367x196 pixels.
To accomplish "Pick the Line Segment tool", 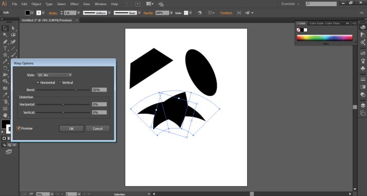I will tap(13, 48).
